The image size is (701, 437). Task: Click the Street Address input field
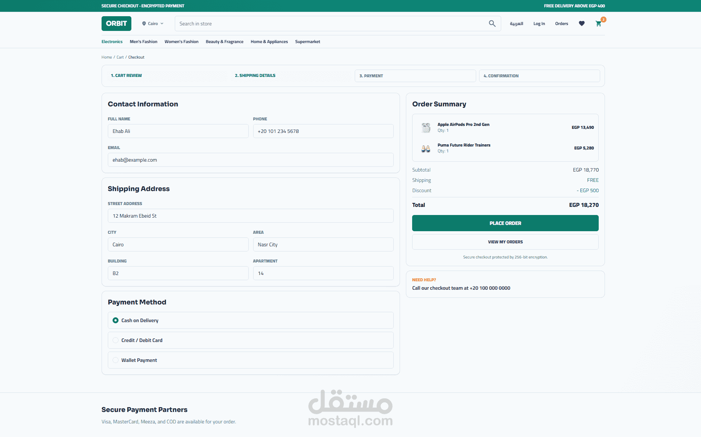(x=251, y=216)
